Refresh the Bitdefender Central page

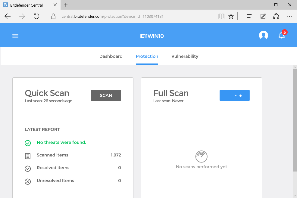pyautogui.click(x=36, y=16)
